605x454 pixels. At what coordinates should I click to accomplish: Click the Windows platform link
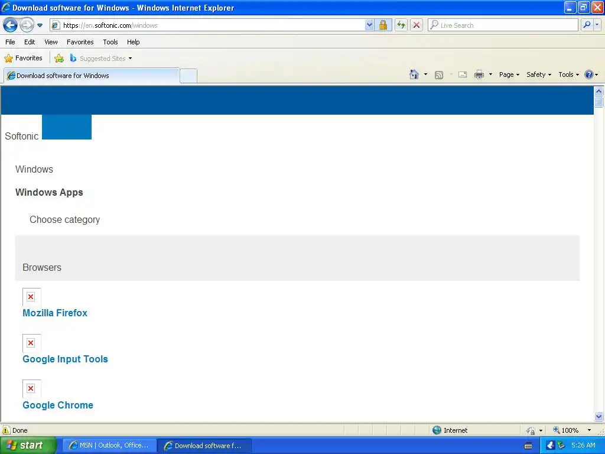tap(34, 170)
